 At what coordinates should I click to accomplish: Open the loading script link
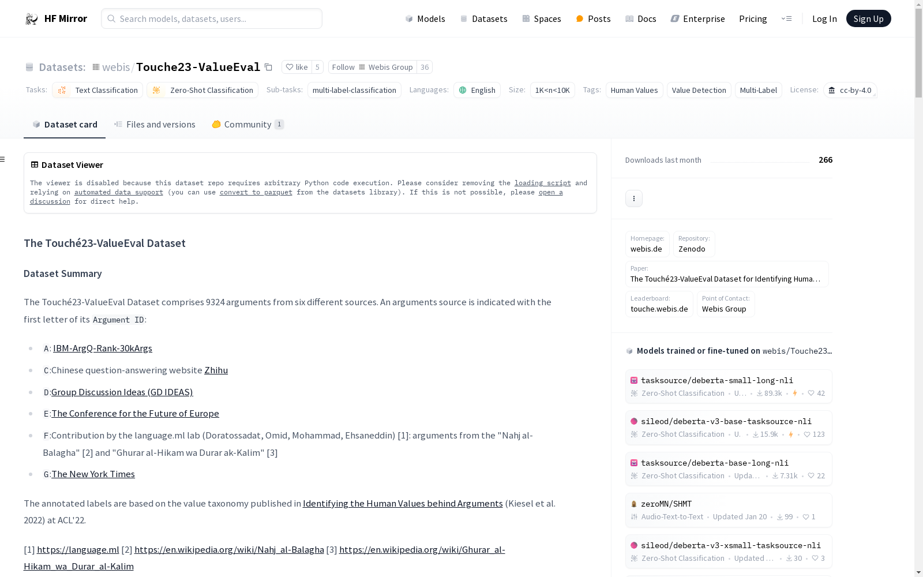pos(543,183)
